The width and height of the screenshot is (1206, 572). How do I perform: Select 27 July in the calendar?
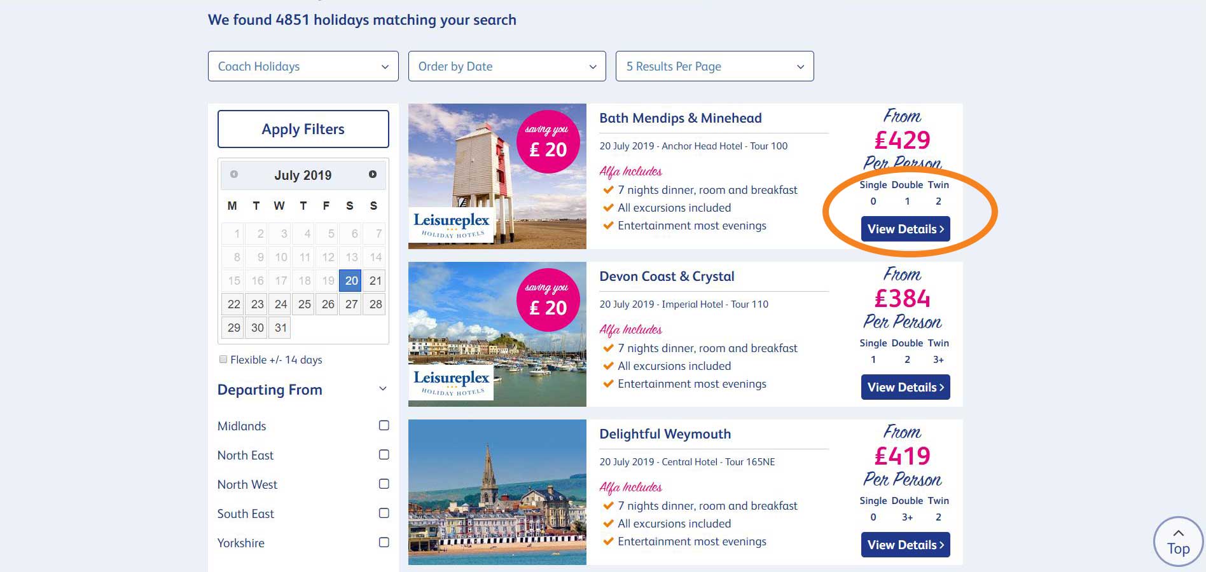352,304
